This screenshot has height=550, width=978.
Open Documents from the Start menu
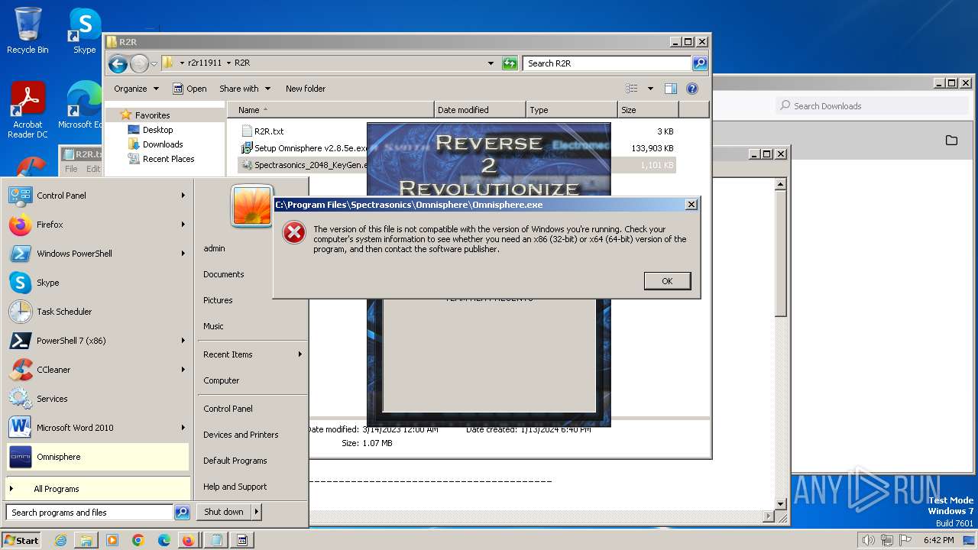click(224, 274)
